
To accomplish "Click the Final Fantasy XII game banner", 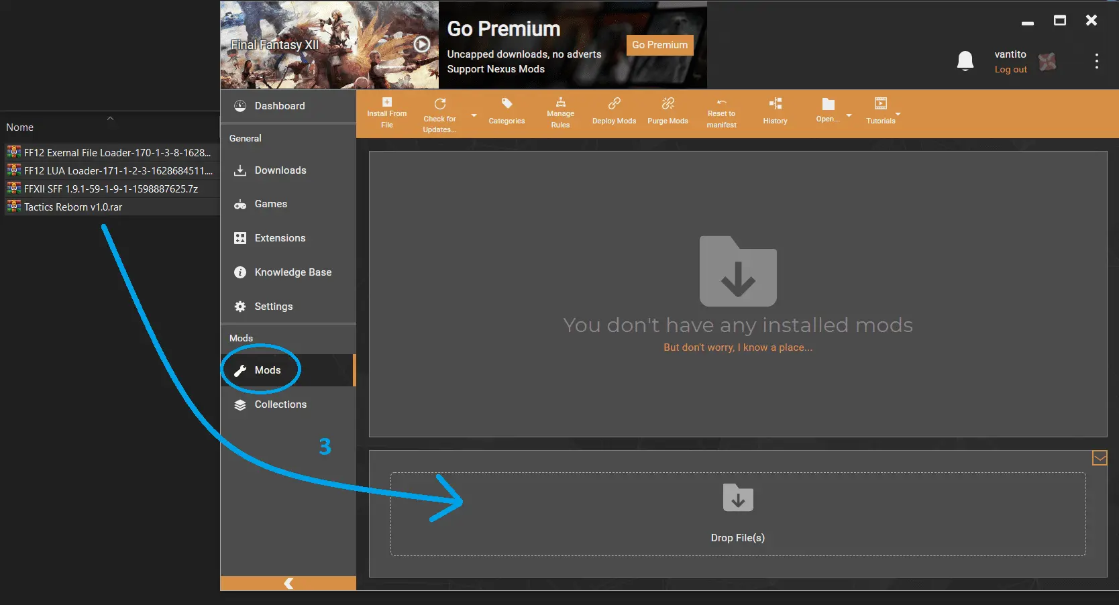I will pos(329,45).
